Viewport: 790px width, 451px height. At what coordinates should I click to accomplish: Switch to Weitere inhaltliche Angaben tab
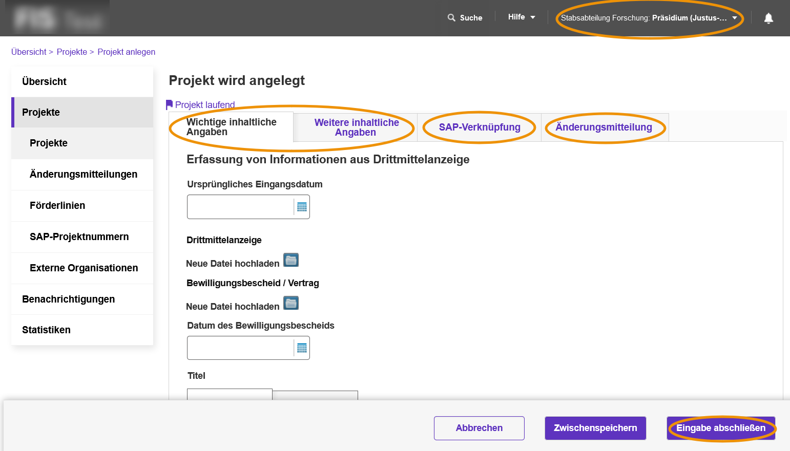(356, 127)
